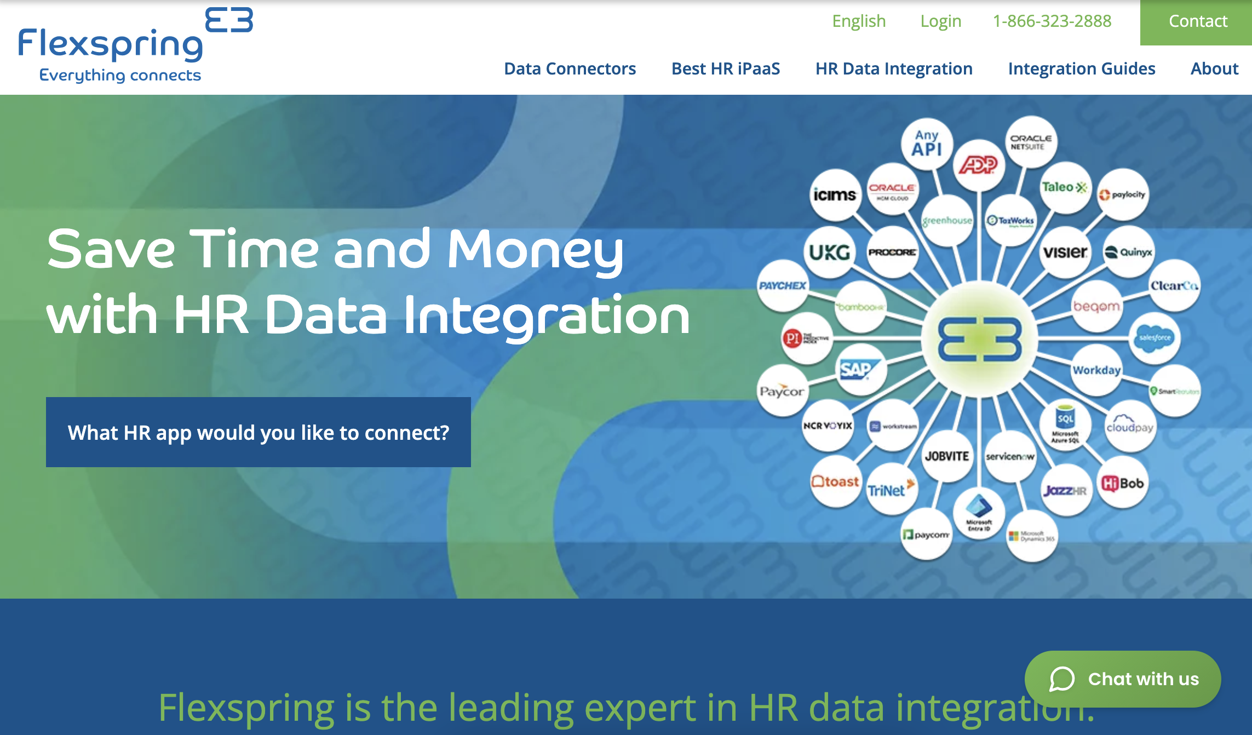1252x735 pixels.
Task: Click the Workstream logo bubble
Action: pyautogui.click(x=892, y=426)
